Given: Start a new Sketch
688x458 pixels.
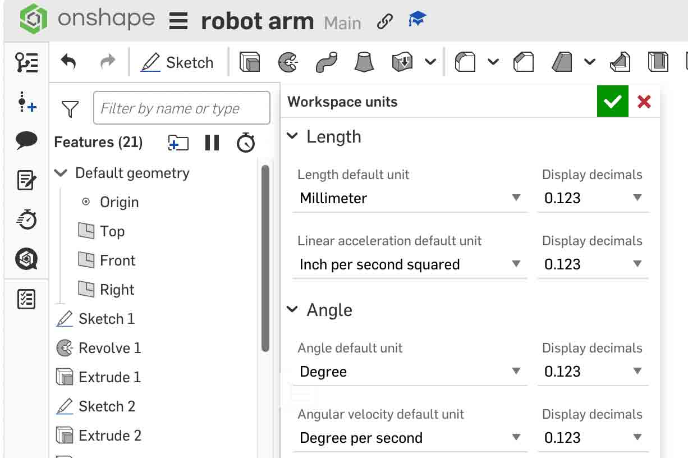Looking at the screenshot, I should click(178, 62).
